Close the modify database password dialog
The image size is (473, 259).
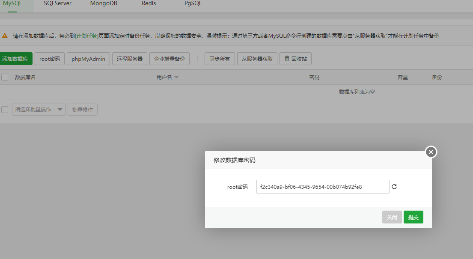tap(431, 152)
